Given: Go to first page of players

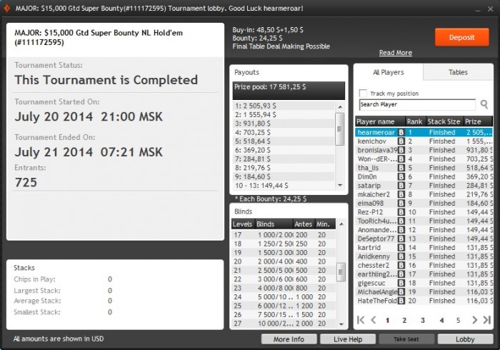Looking at the screenshot, I should tap(361, 320).
